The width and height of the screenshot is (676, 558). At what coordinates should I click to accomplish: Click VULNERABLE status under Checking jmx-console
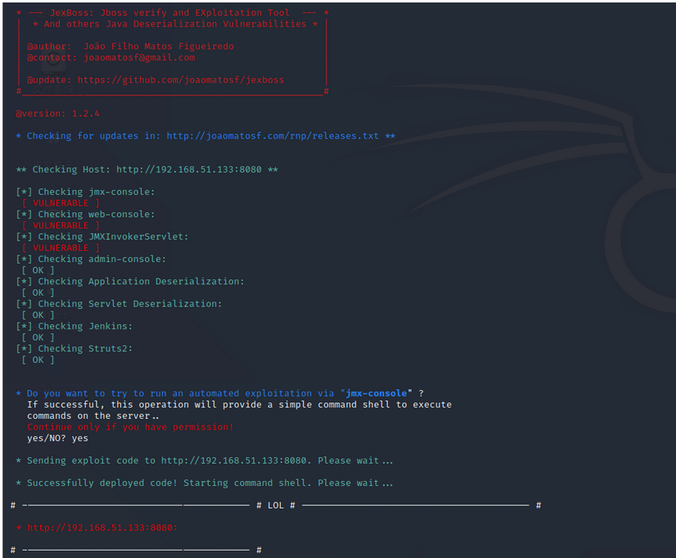coord(61,203)
